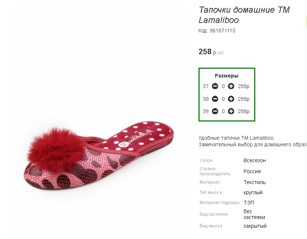Decrease quantity for size 38

215,99
